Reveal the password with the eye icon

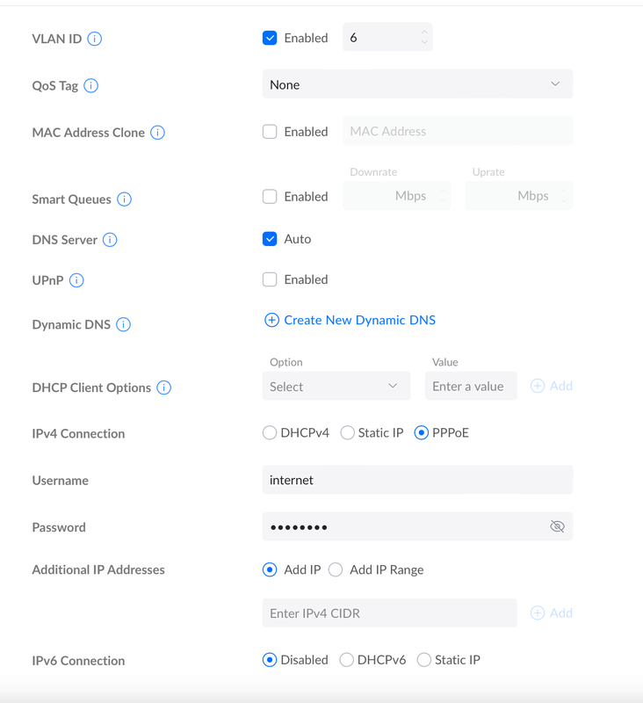point(556,526)
